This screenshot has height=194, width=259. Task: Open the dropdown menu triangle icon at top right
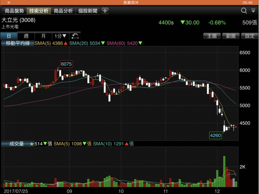coord(253,10)
